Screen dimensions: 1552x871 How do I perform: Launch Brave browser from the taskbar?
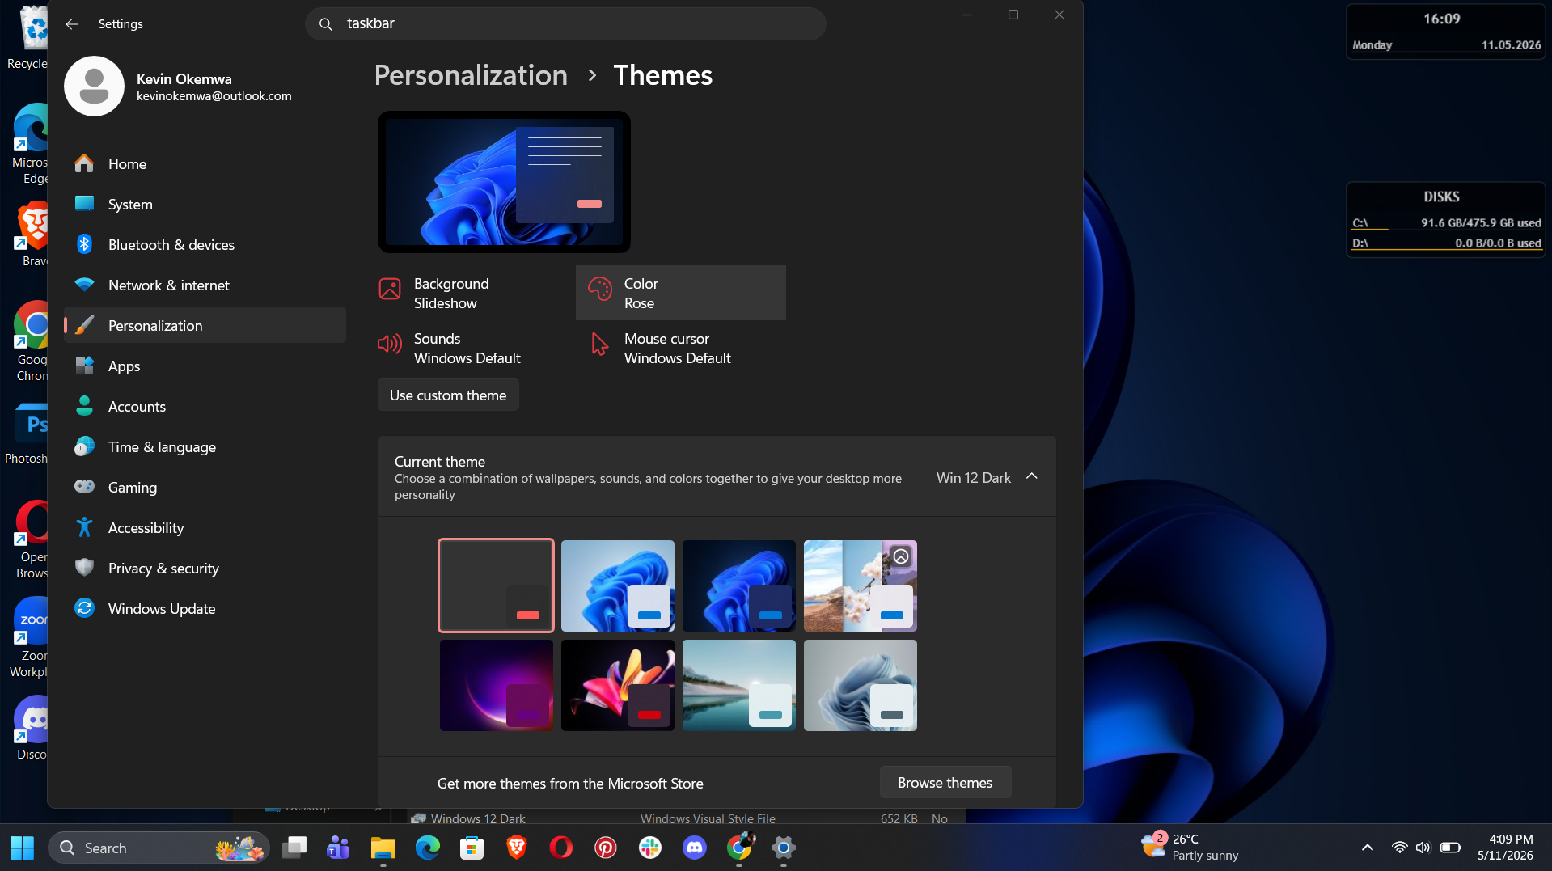pyautogui.click(x=516, y=848)
